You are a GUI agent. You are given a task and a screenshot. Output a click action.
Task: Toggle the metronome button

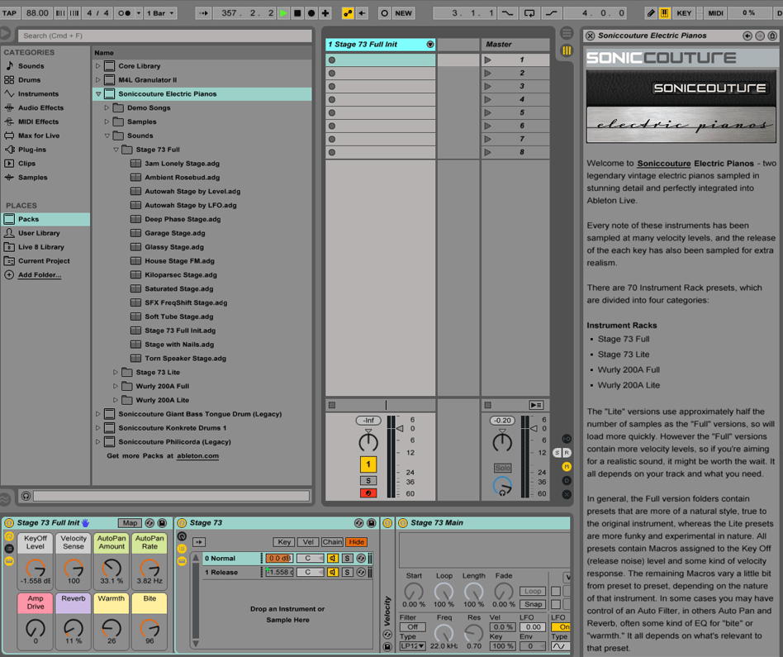pos(125,13)
